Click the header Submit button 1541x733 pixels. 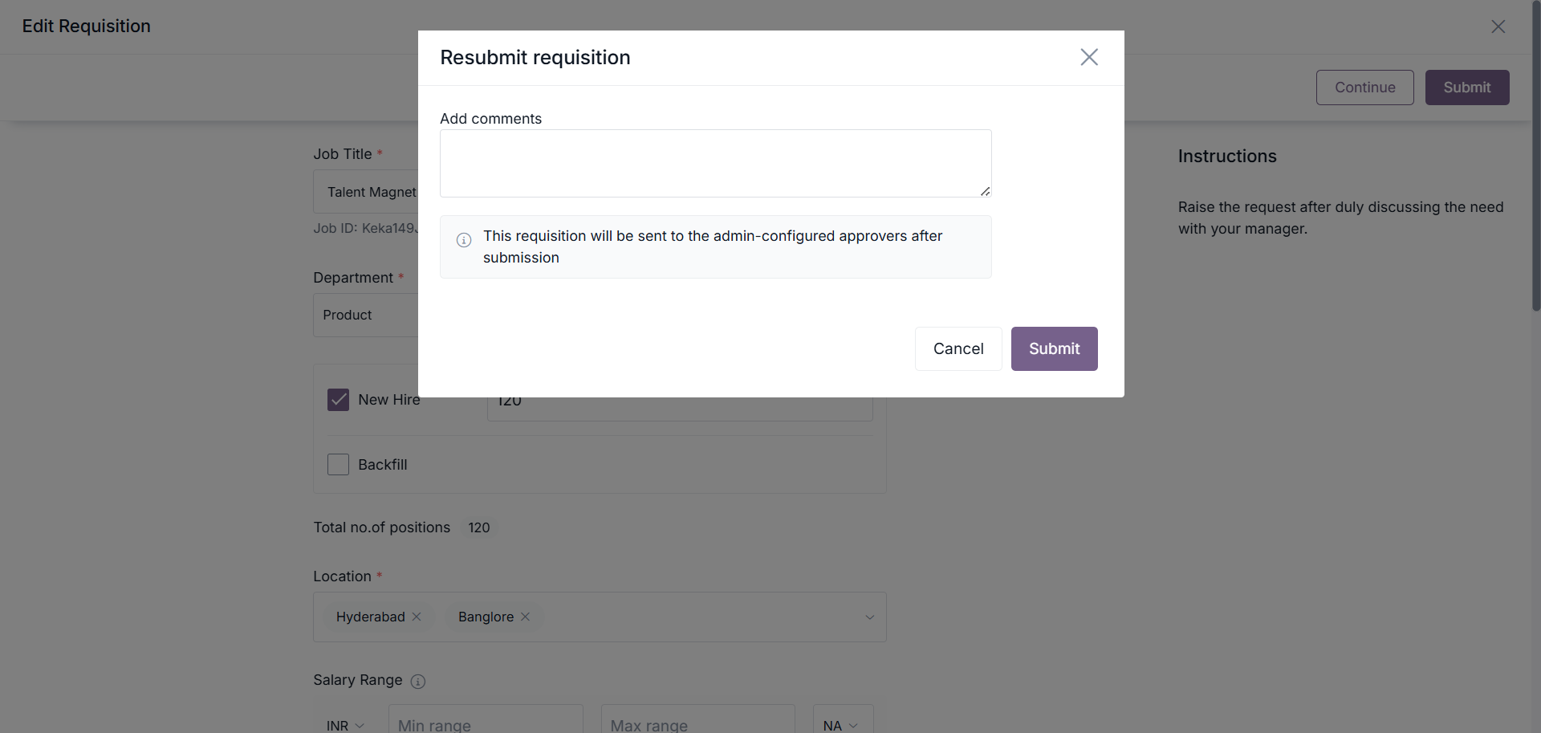point(1466,88)
